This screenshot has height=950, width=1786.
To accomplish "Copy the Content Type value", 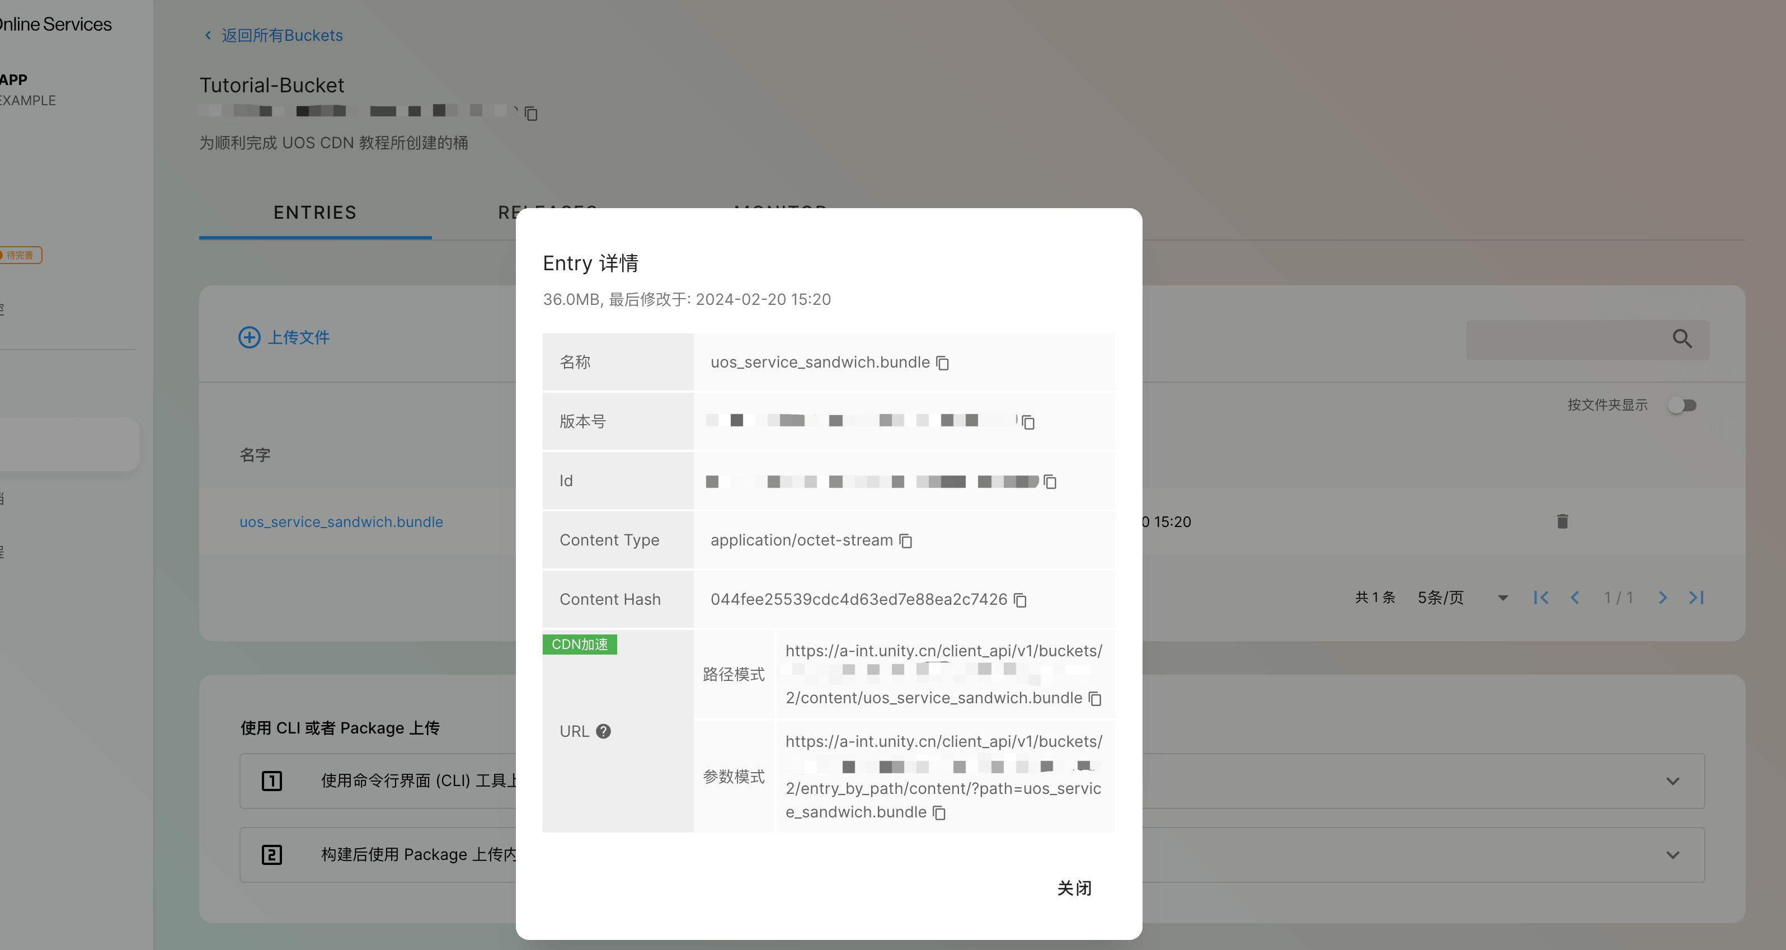I will [905, 540].
